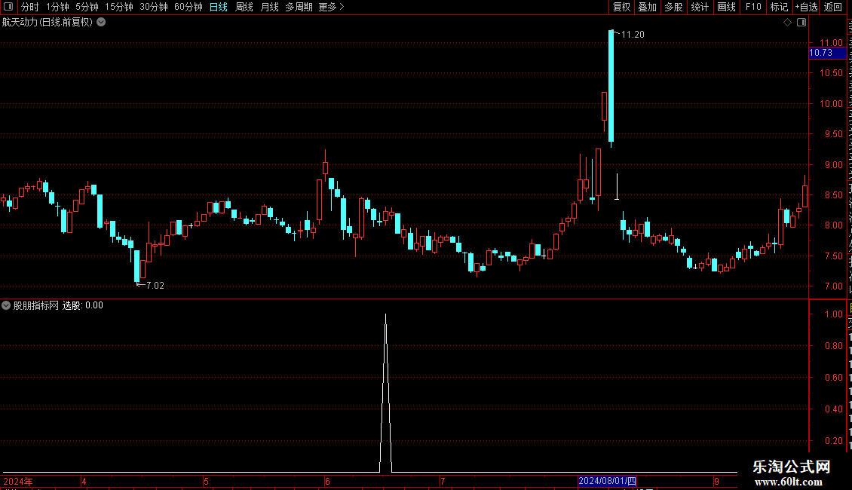Open the 多周期 multi-period view

[x=299, y=7]
